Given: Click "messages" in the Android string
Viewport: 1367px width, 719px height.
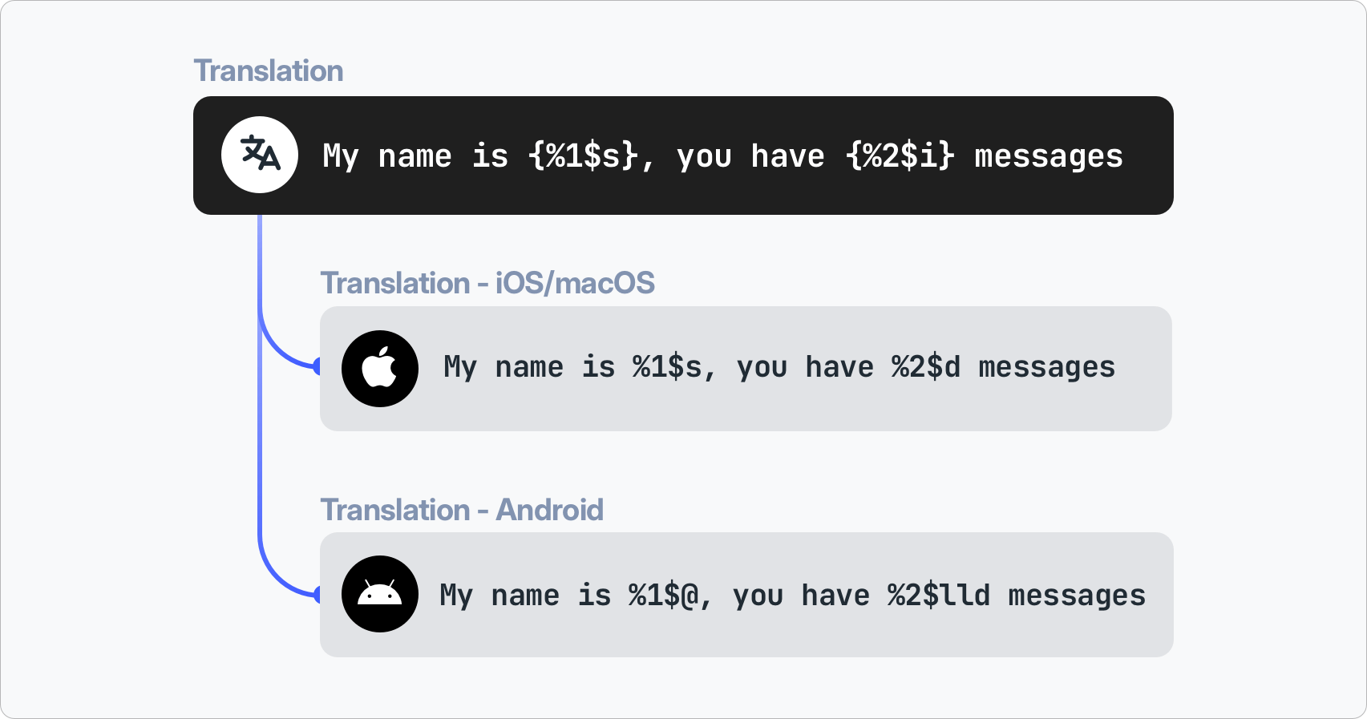Looking at the screenshot, I should click(1076, 596).
